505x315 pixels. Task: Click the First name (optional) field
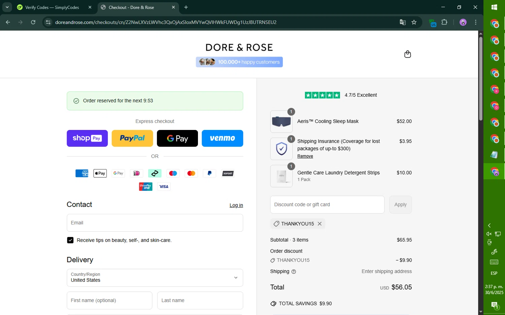pos(109,300)
